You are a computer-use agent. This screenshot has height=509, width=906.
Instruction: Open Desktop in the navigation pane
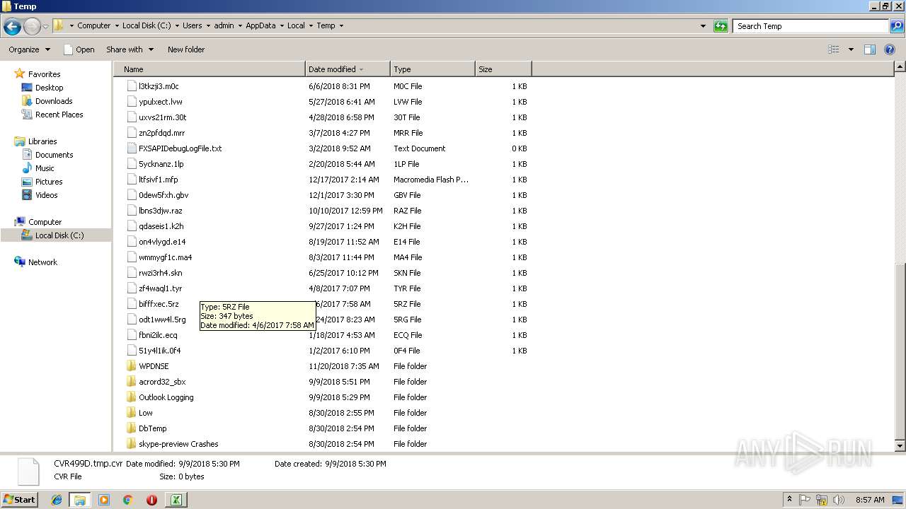(x=49, y=88)
